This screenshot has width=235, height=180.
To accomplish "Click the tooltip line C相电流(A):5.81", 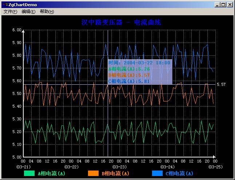I will tap(129, 81).
